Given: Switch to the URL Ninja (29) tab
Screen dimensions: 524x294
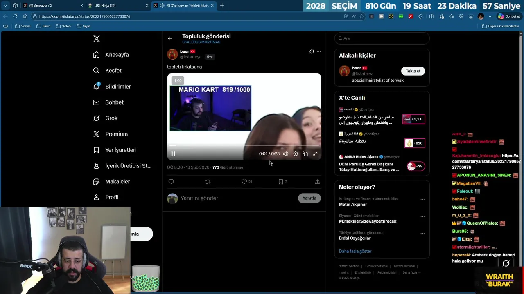Looking at the screenshot, I should pyautogui.click(x=118, y=5).
